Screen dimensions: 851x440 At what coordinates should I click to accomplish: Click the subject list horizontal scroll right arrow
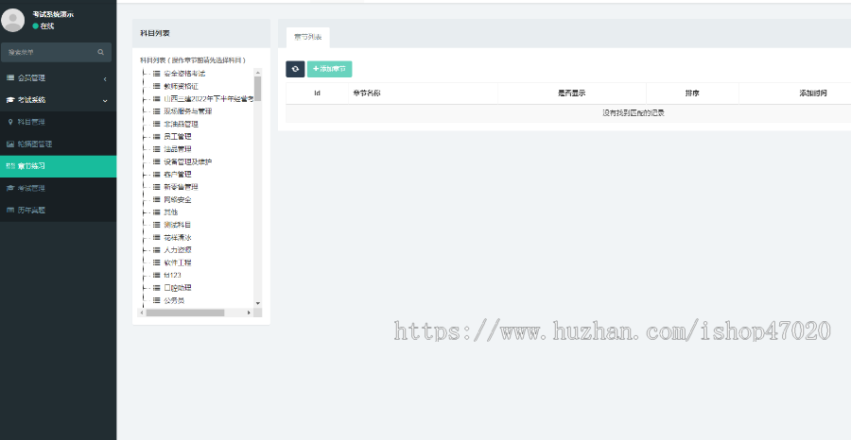pos(249,313)
